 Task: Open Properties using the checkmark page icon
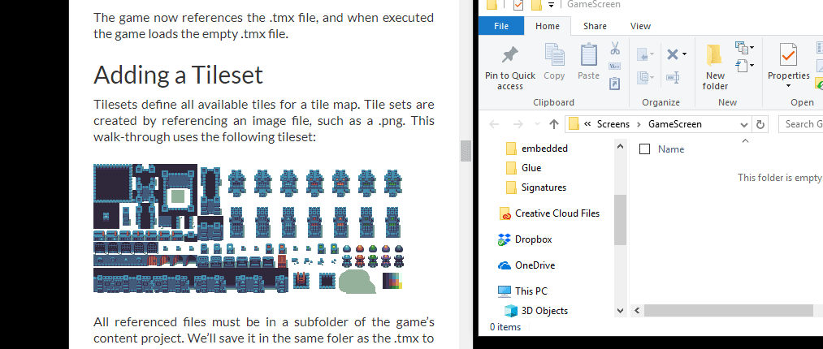click(x=787, y=55)
